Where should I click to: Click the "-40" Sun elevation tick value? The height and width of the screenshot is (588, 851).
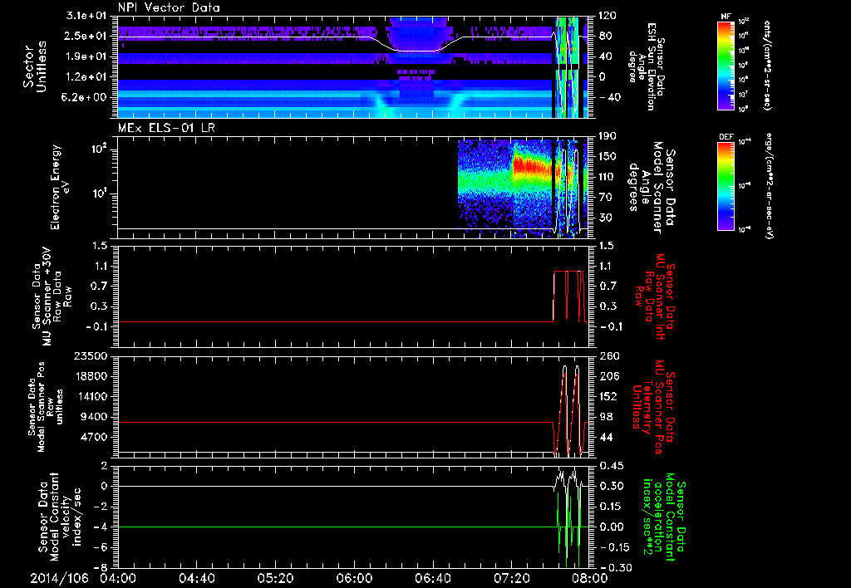[x=608, y=98]
